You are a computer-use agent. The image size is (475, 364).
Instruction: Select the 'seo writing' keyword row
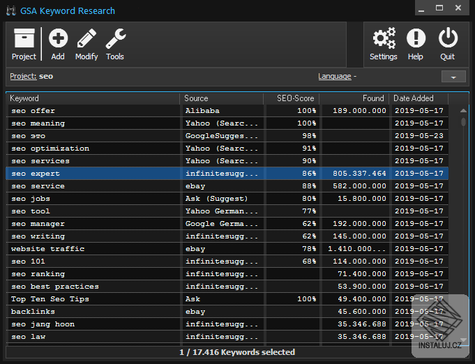pos(227,236)
